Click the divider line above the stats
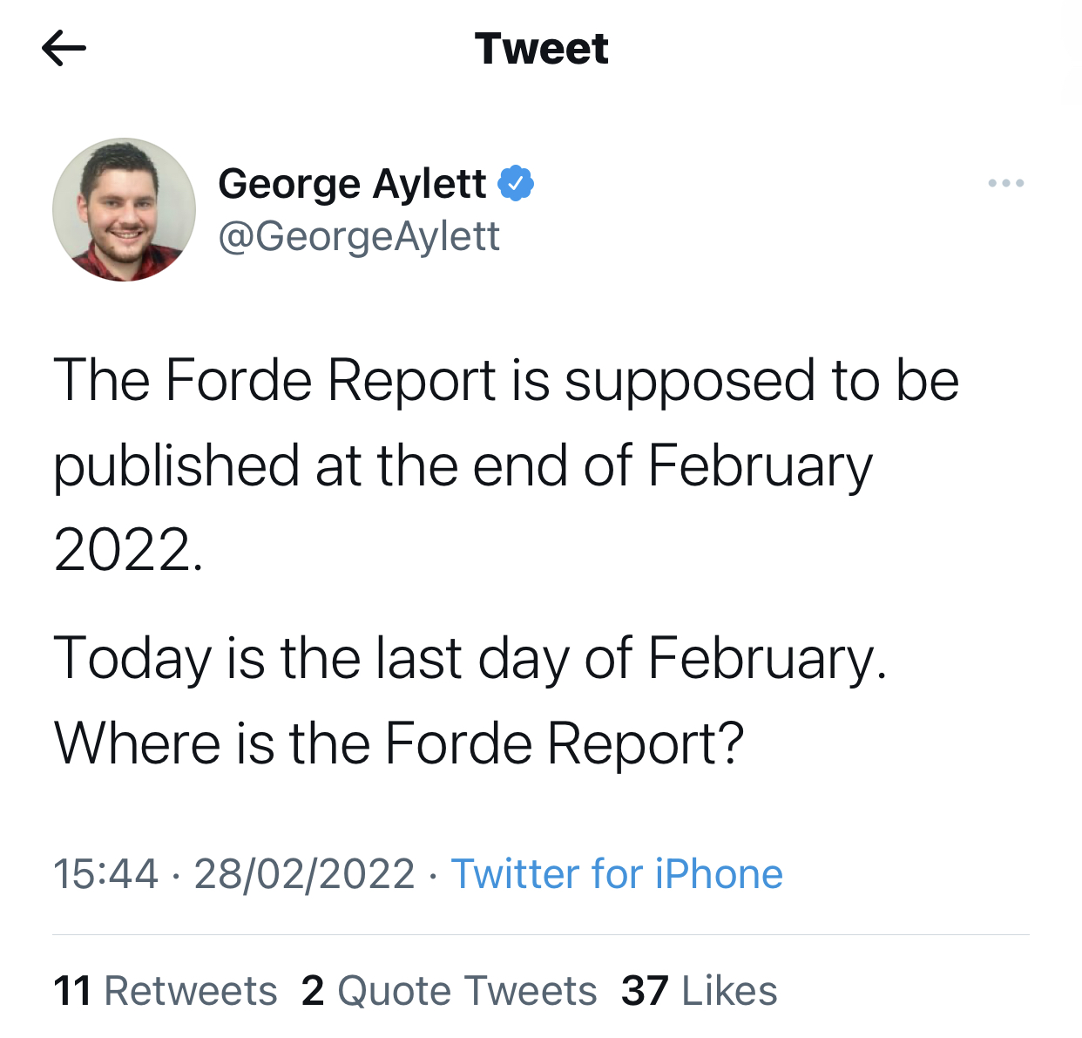The height and width of the screenshot is (1038, 1082). (x=541, y=935)
